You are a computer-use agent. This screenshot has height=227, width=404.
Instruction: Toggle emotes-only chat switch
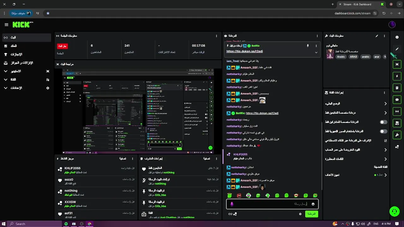click(x=383, y=131)
